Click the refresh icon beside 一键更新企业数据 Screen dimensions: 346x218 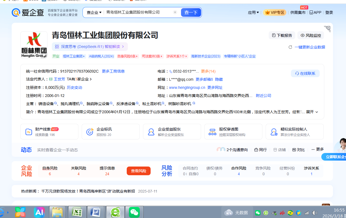pyautogui.click(x=290, y=47)
